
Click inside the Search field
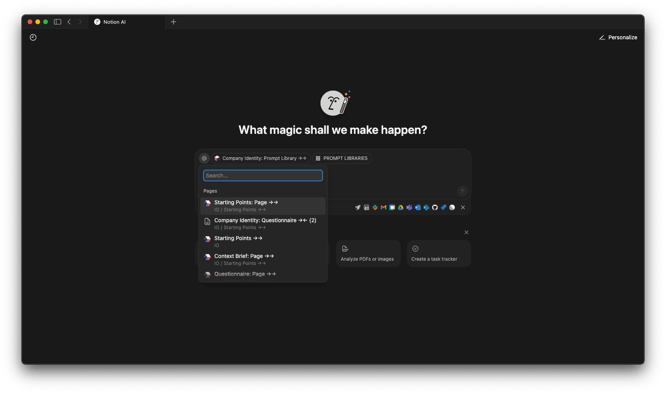coord(262,175)
